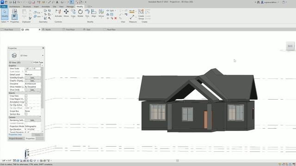This screenshot has width=296, height=166.
Task: Switch to the Manage ribbon tab
Action: pos(70,6)
